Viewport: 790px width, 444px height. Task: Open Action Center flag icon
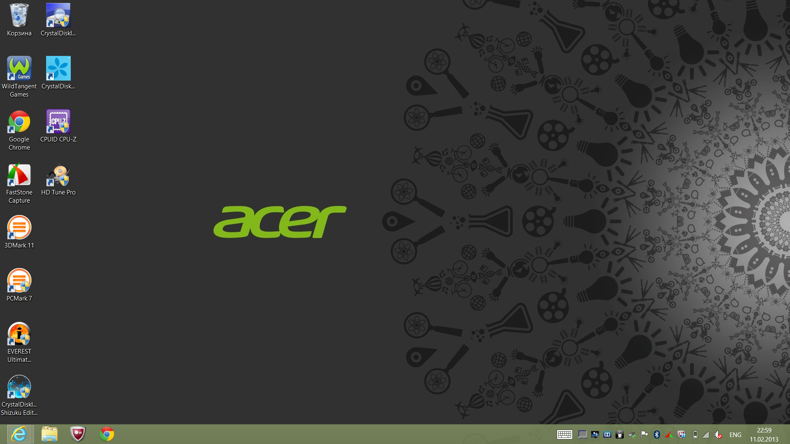point(644,435)
